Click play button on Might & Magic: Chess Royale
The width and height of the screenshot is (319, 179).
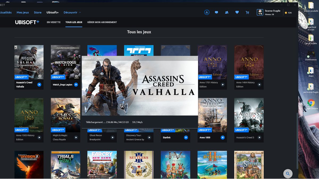pos(76,137)
